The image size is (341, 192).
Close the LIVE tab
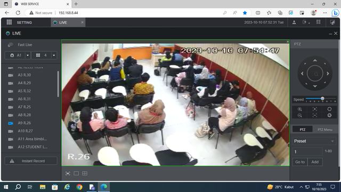coord(82,22)
